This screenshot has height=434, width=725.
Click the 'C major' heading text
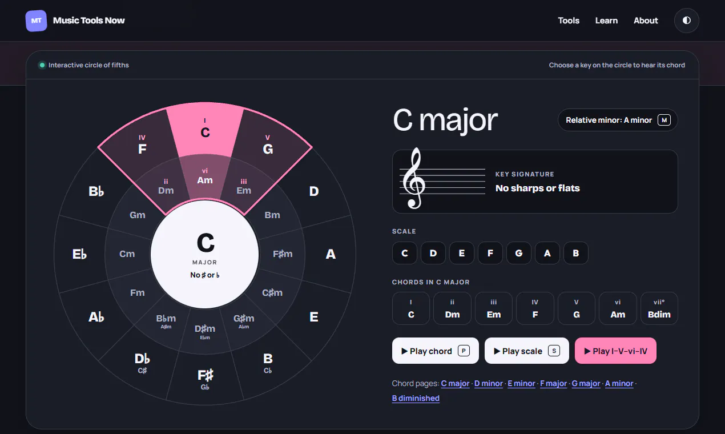pos(445,120)
